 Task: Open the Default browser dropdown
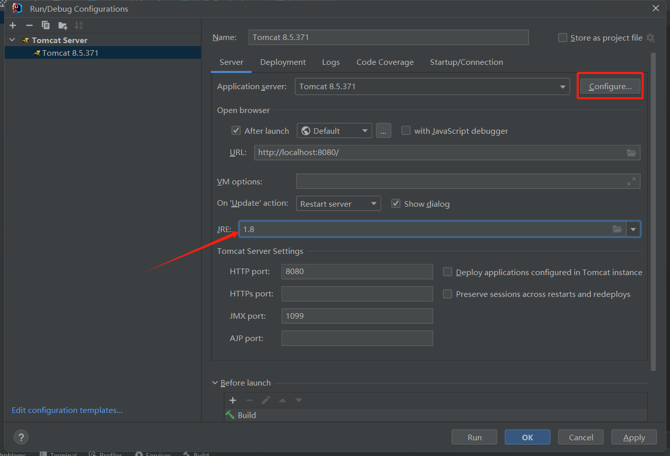(335, 131)
